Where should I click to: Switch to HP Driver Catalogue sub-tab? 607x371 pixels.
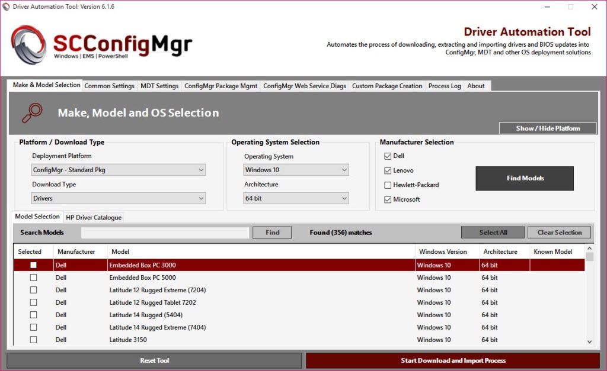tap(94, 217)
